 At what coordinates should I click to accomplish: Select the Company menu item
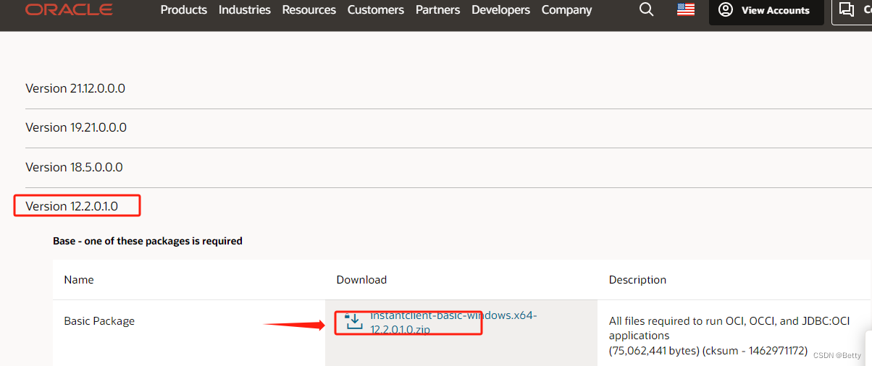click(566, 10)
